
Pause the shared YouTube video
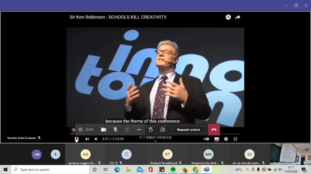tap(77, 139)
